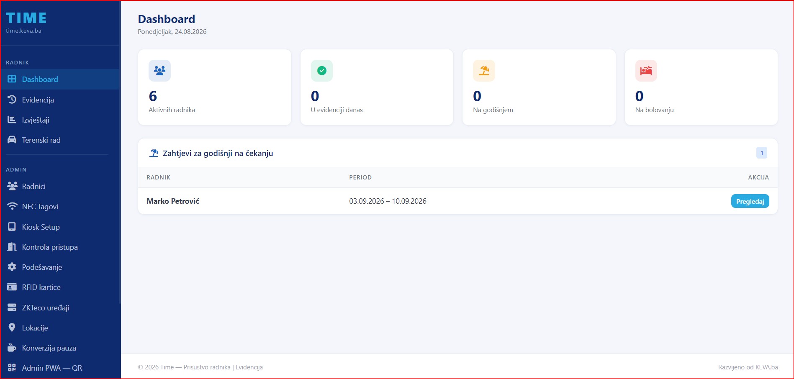Click the RFID kartice card icon
The image size is (794, 379).
[x=12, y=287]
